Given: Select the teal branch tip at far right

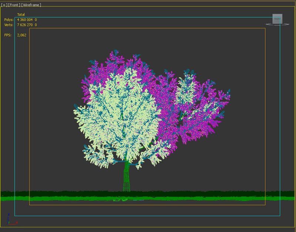Looking at the screenshot, I should (227, 93).
